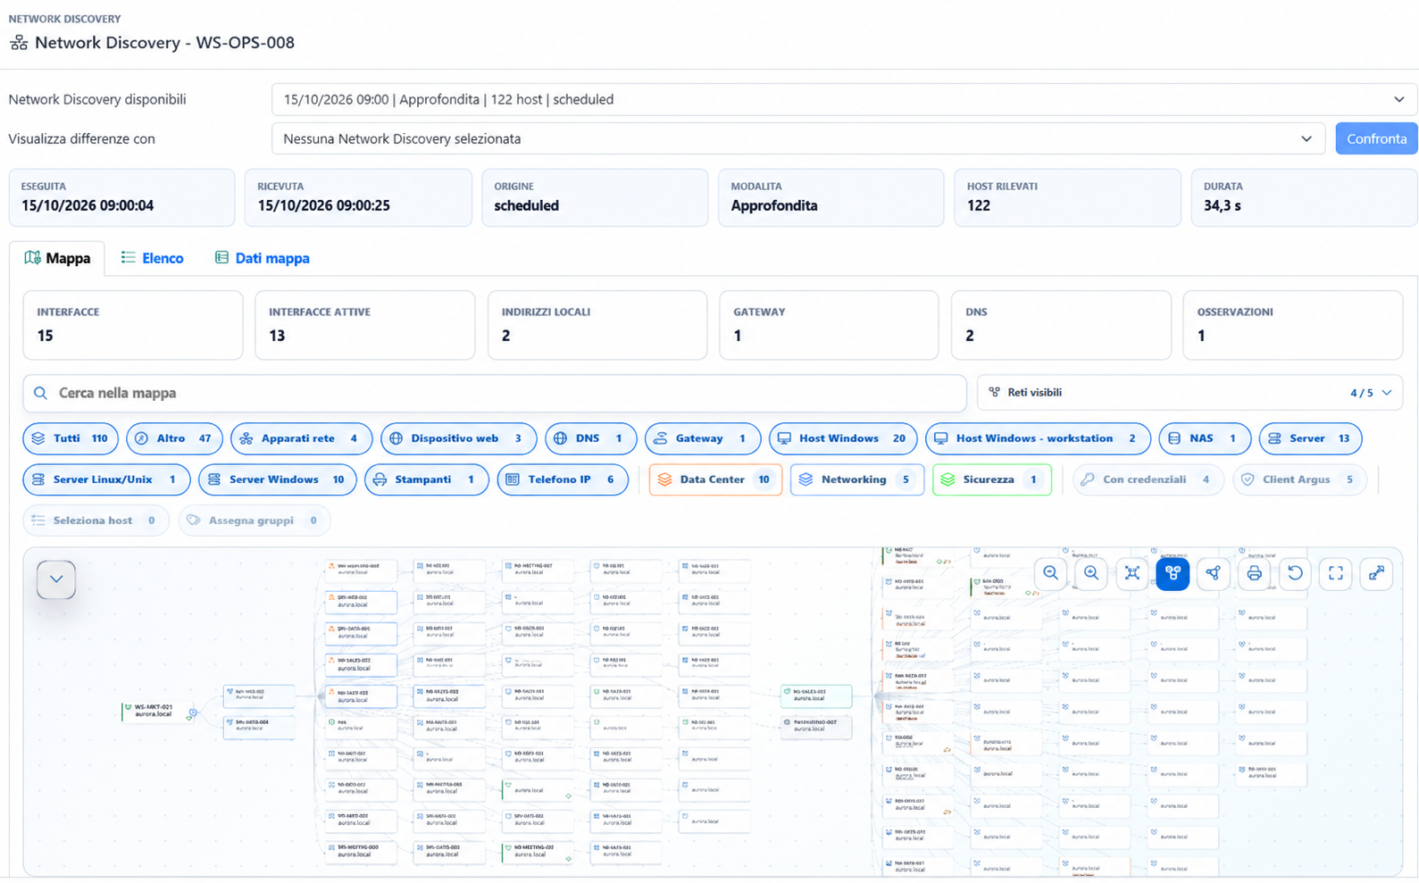1419x883 pixels.
Task: Select the Data Center group chip
Action: point(715,479)
